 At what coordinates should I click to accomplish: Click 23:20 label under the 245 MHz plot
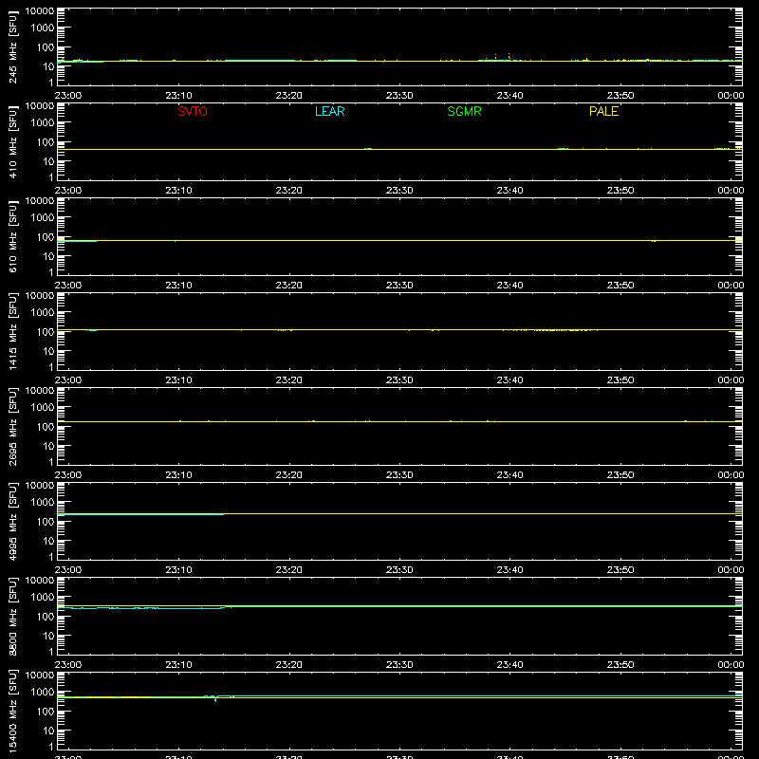[289, 96]
